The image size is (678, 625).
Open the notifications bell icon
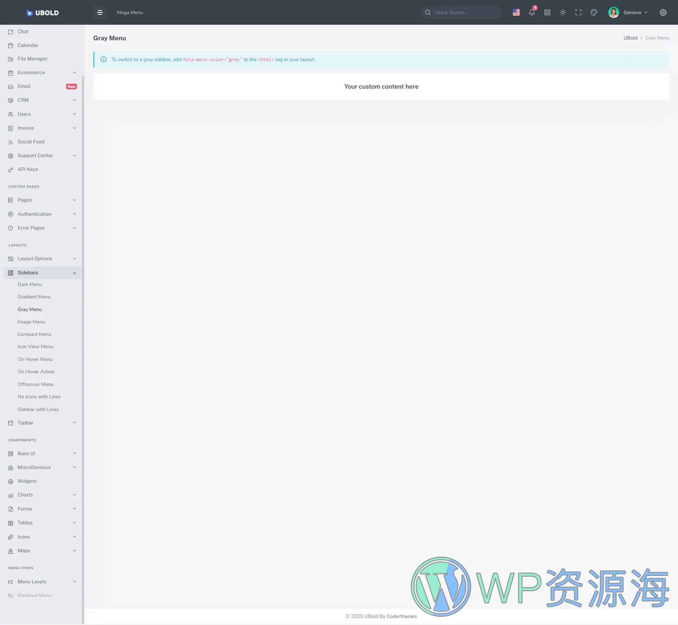pyautogui.click(x=531, y=12)
